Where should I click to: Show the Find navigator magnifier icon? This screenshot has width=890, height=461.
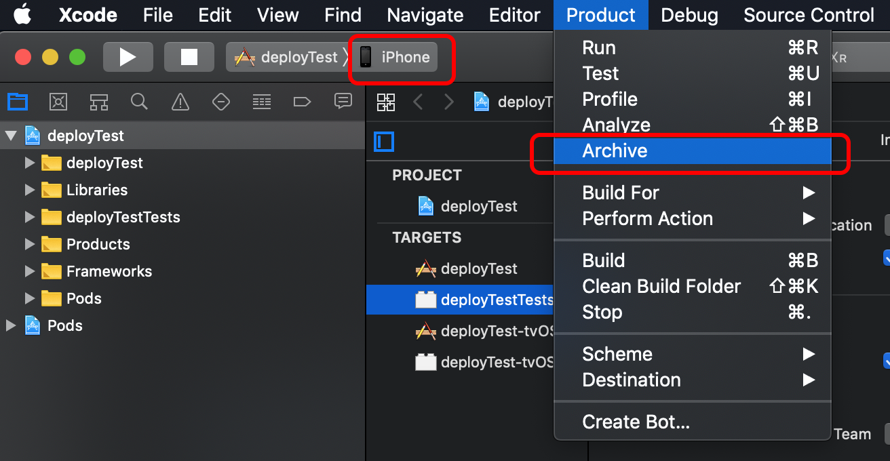139,102
